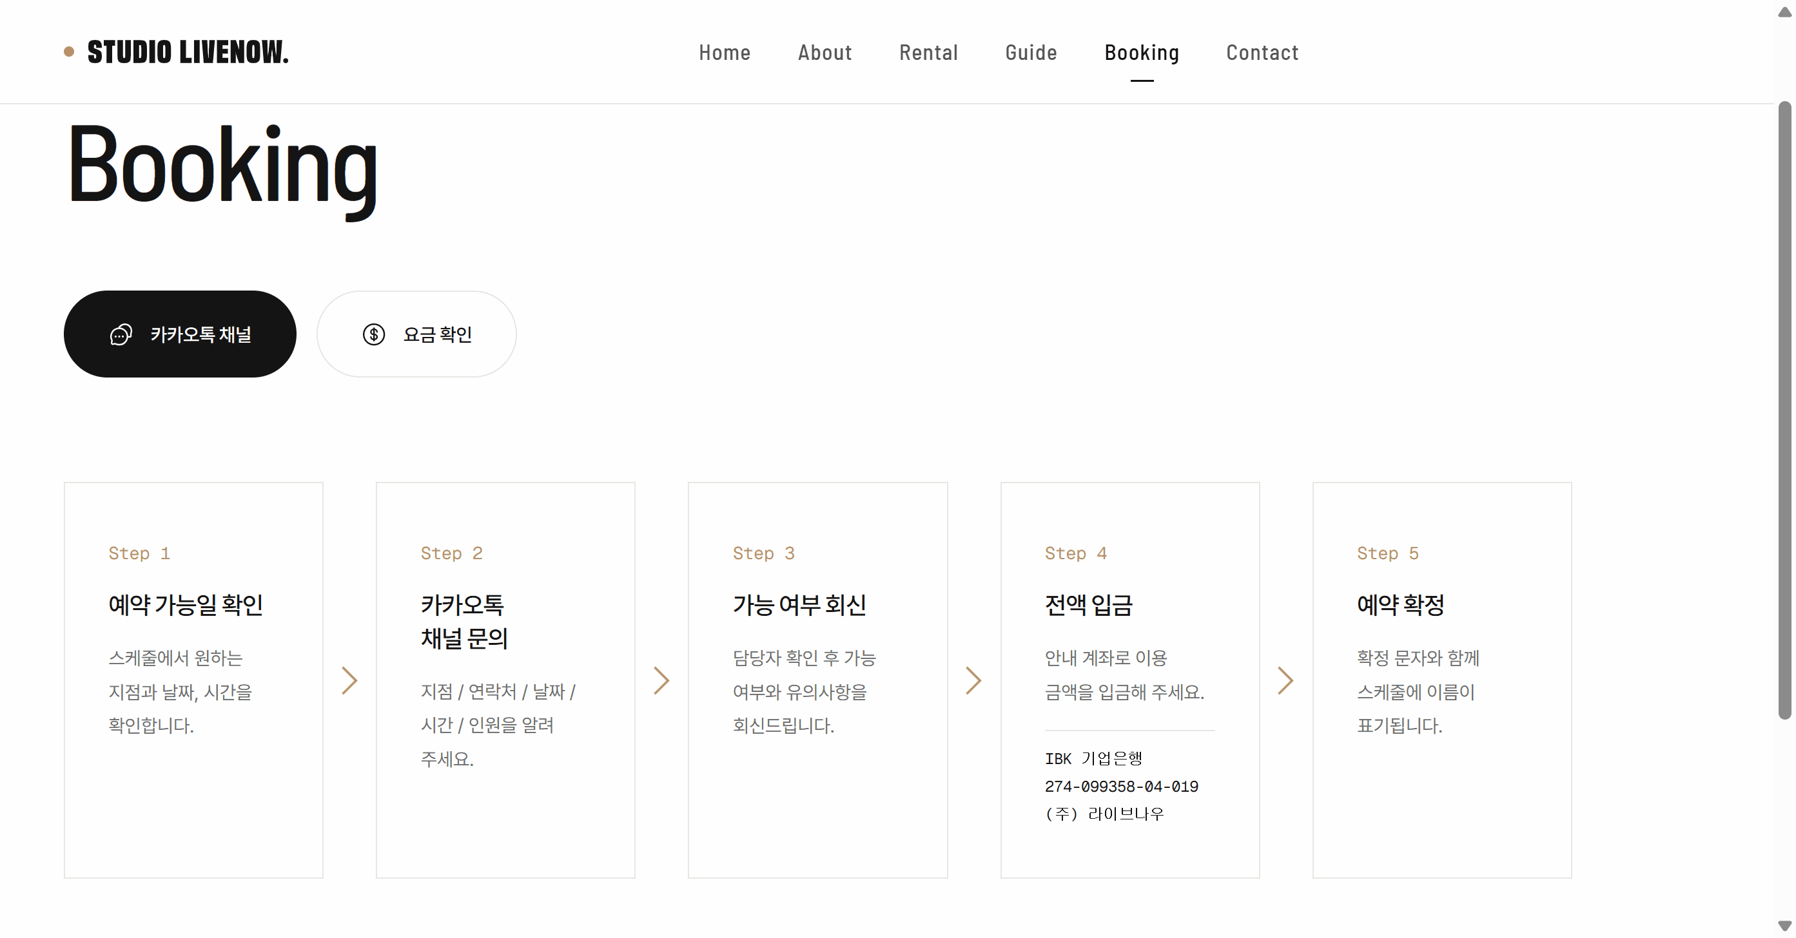Image resolution: width=1796 pixels, height=938 pixels.
Task: Click the 요금 확인 outlined button
Action: [417, 334]
